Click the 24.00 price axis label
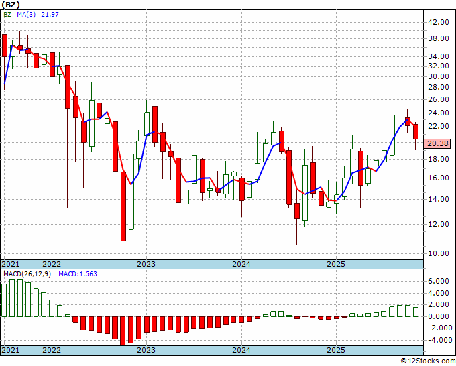456x366 pixels. coord(439,113)
